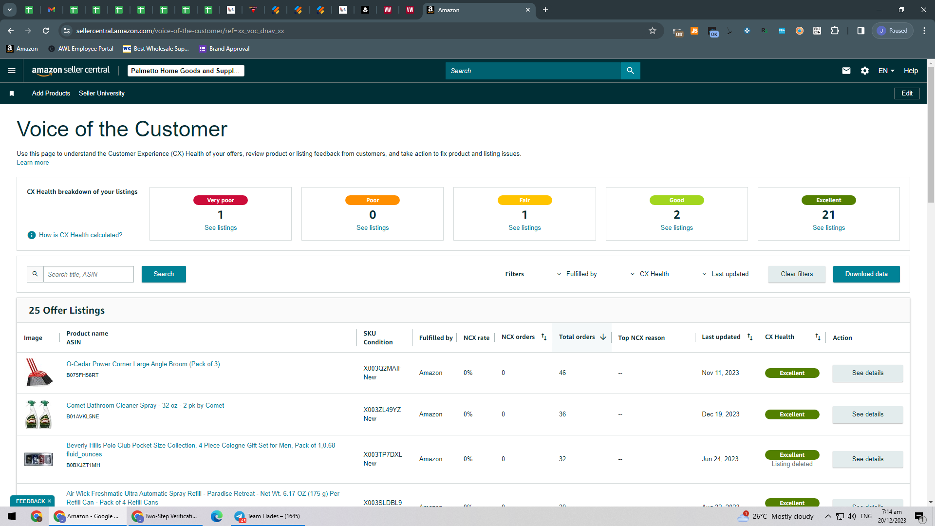The width and height of the screenshot is (935, 526).
Task: Click See listings under Good
Action: click(676, 228)
